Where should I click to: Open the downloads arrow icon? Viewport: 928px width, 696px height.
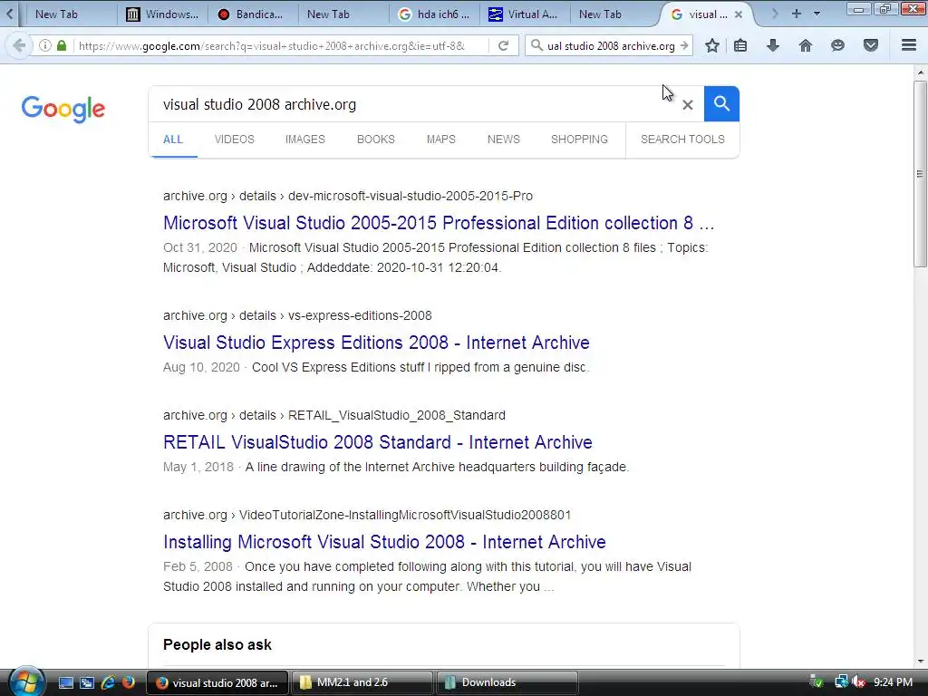[x=773, y=45]
